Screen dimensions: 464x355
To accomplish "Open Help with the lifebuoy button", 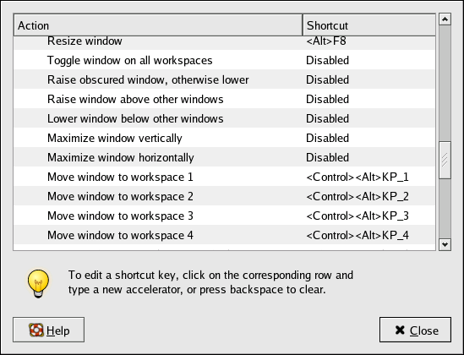I will pos(48,330).
